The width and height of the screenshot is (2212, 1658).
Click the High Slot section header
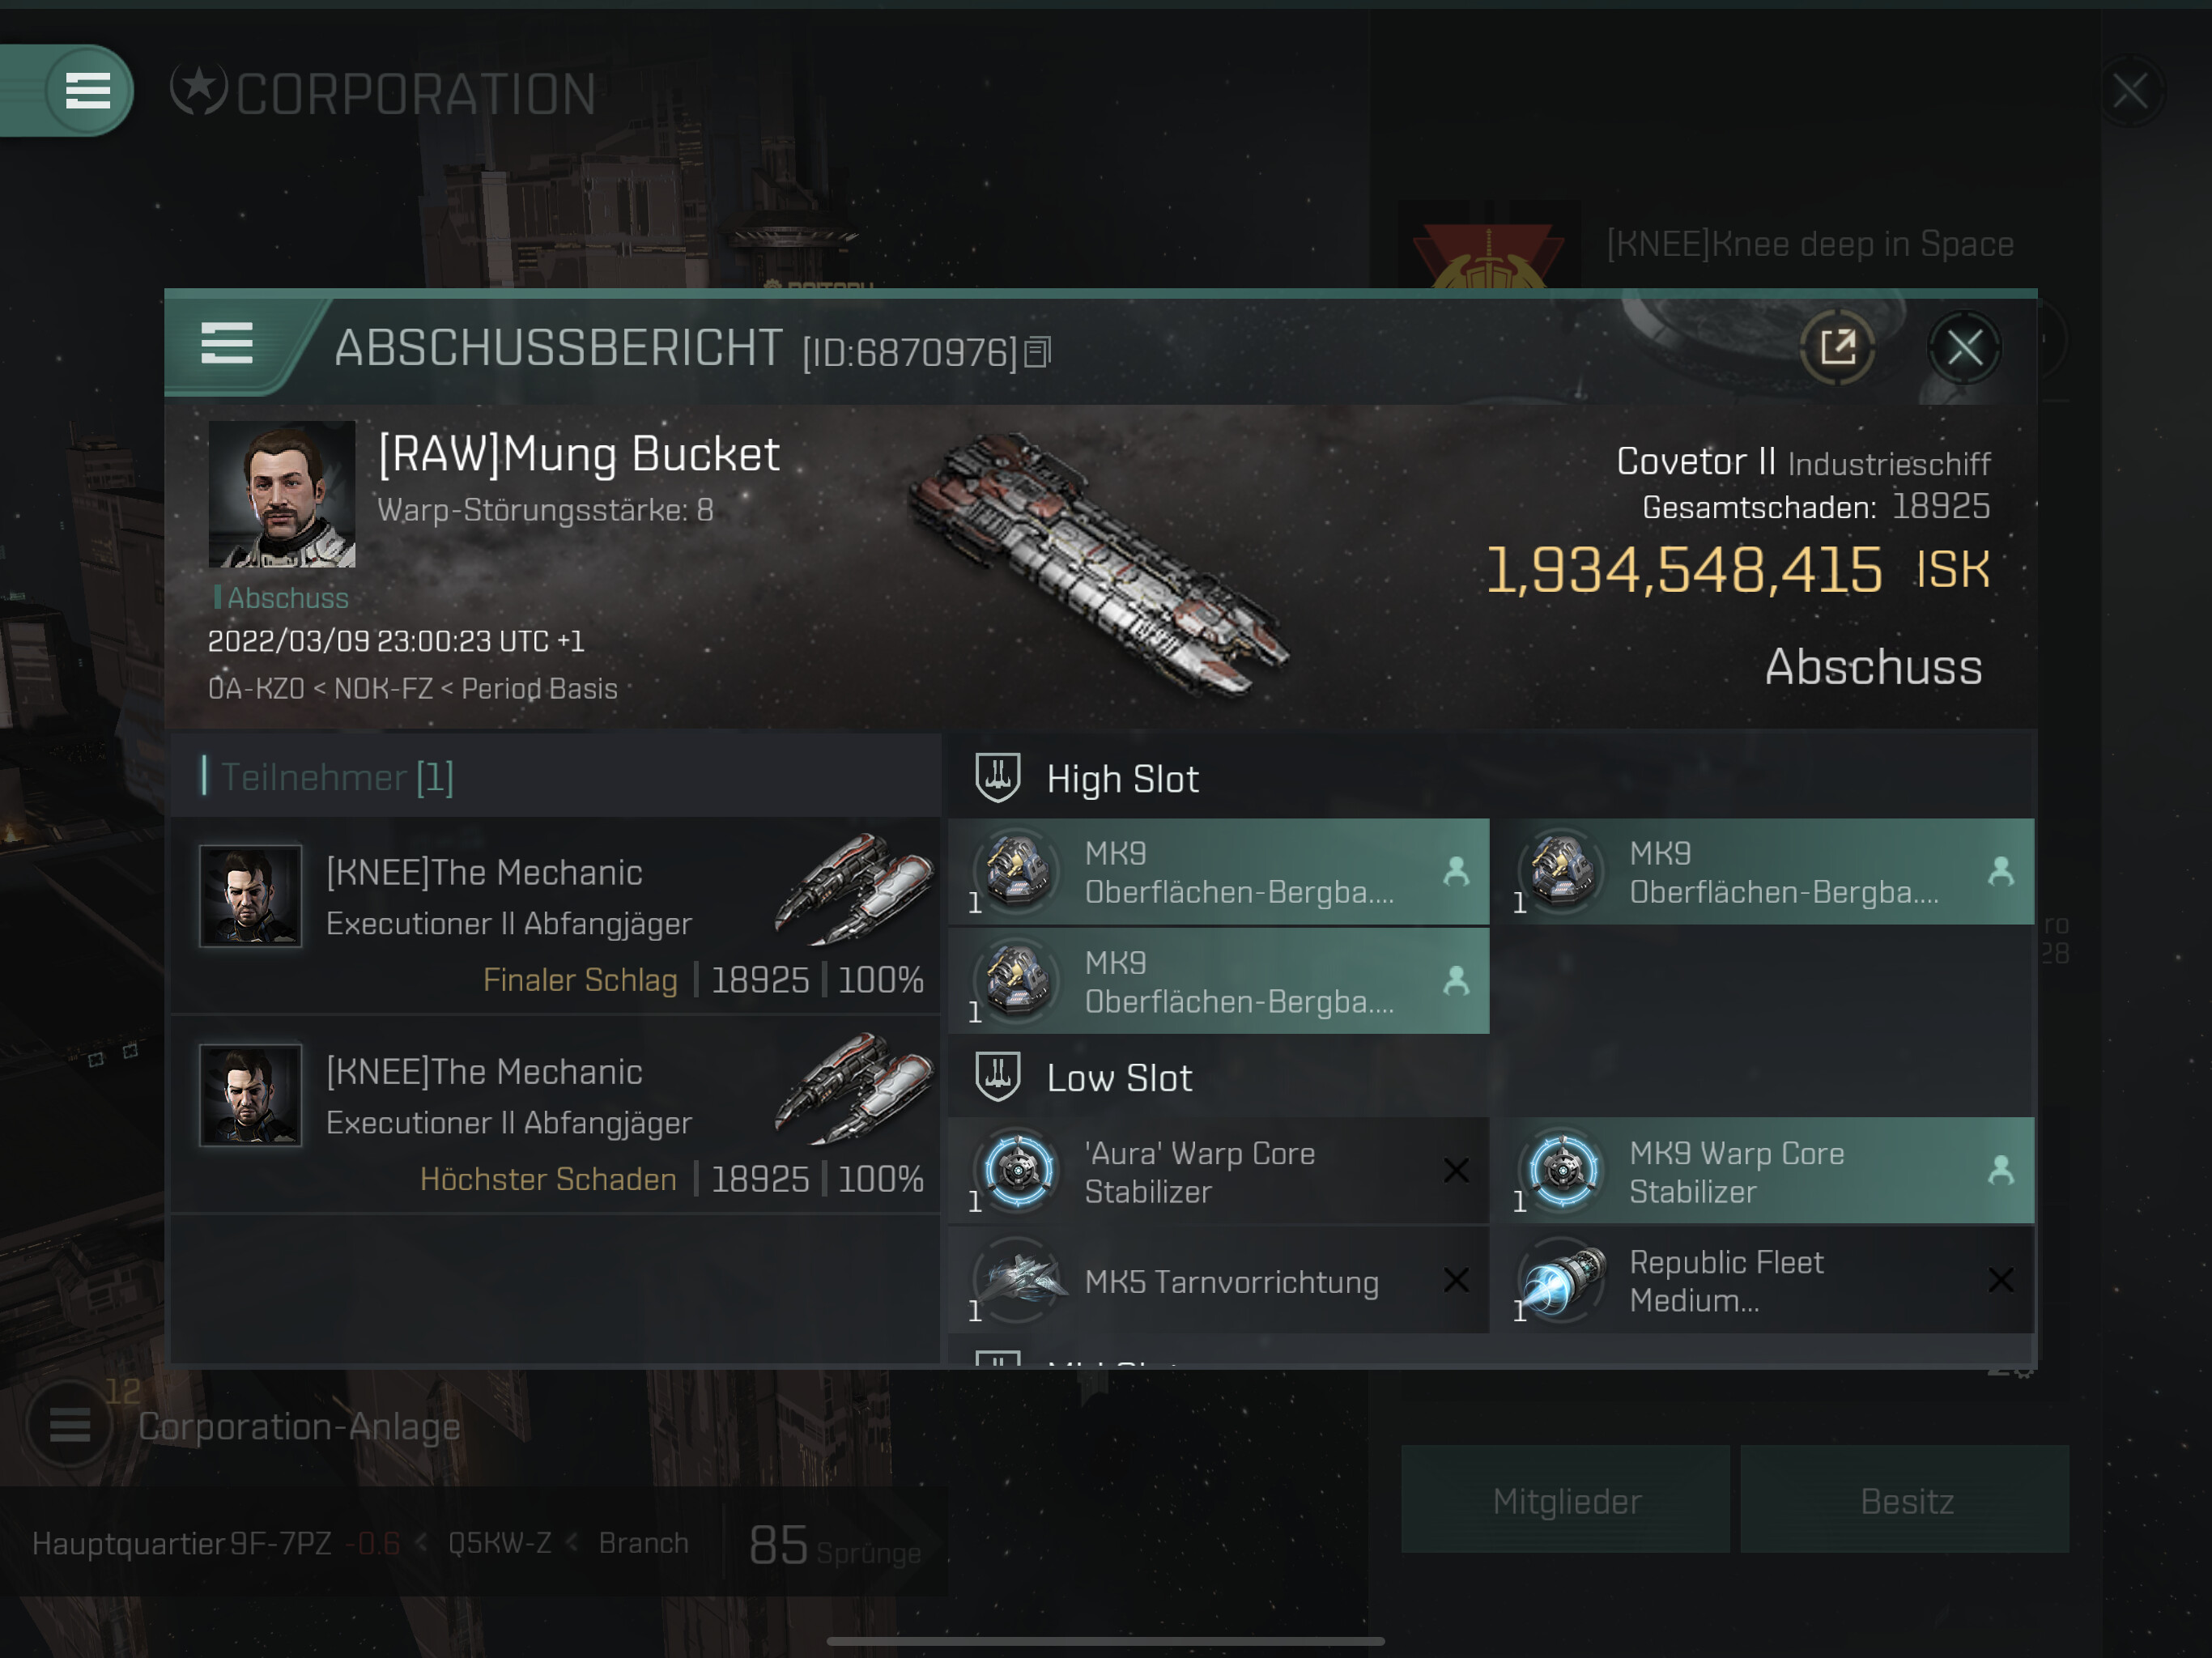(1122, 779)
